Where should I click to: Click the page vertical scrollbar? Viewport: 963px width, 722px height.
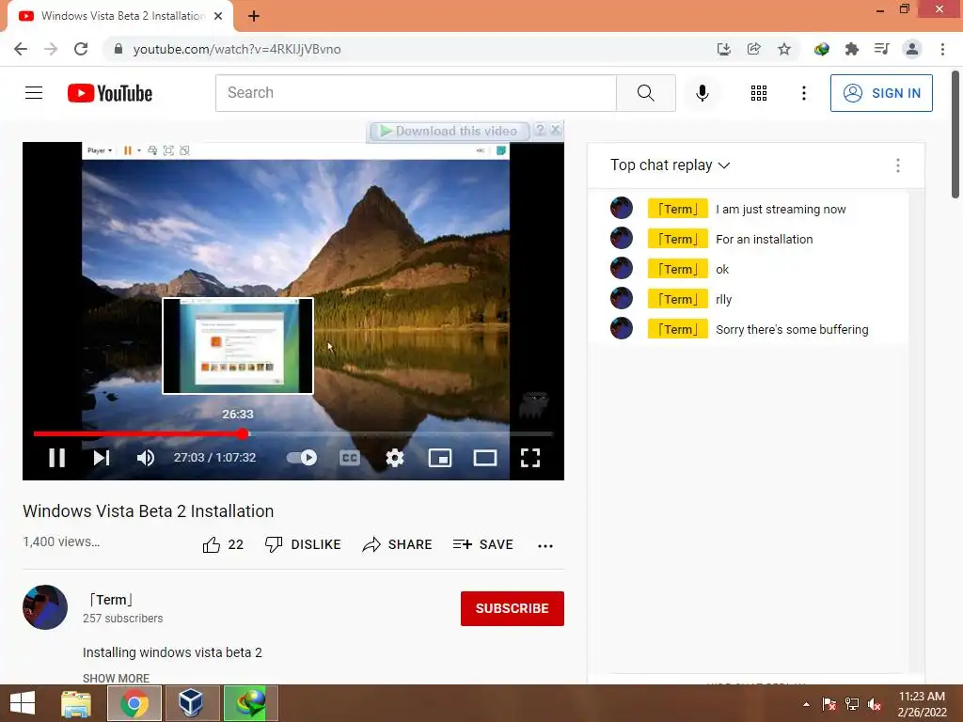955,135
